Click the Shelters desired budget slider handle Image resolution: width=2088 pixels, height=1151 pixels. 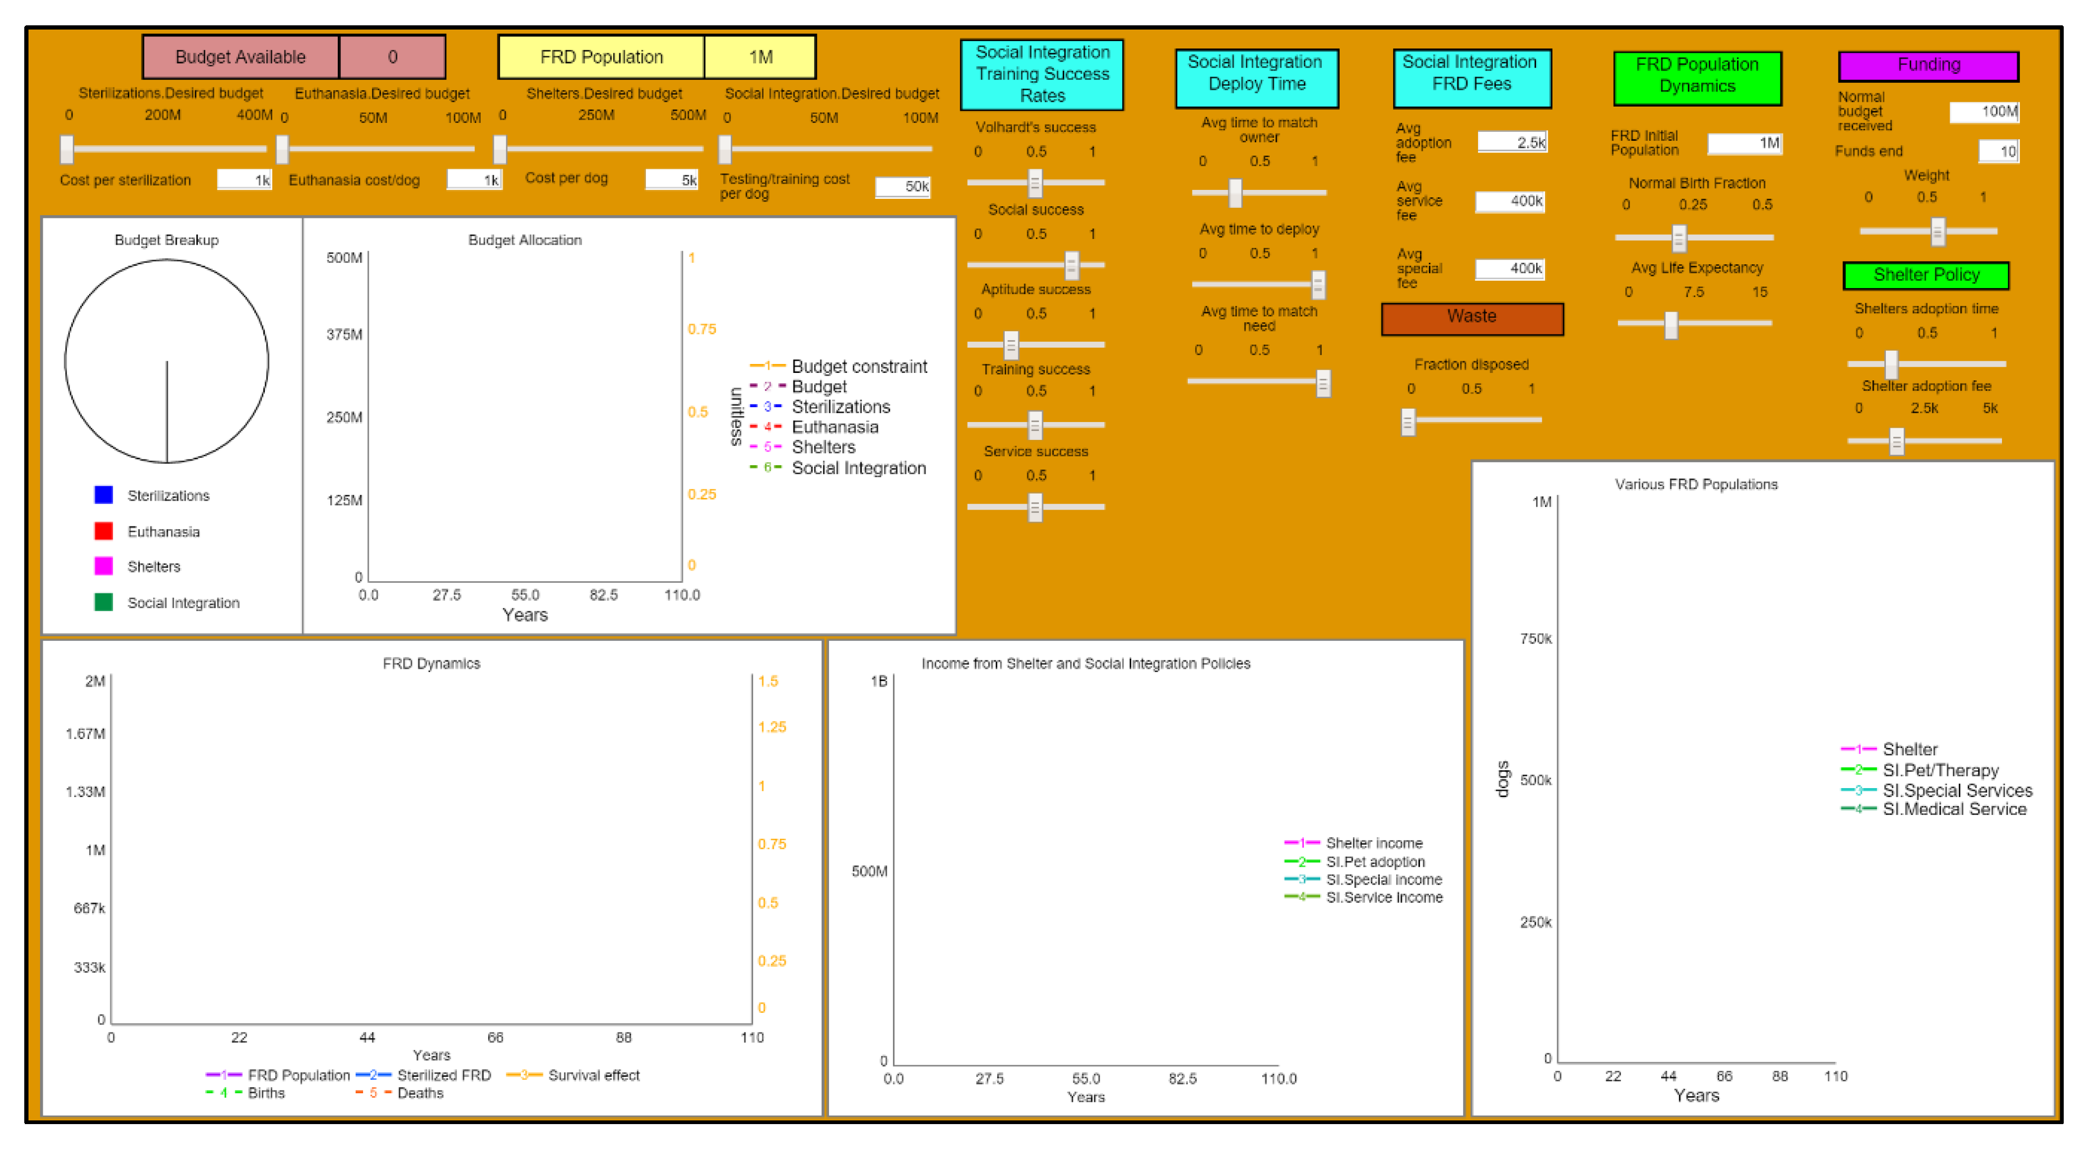500,149
